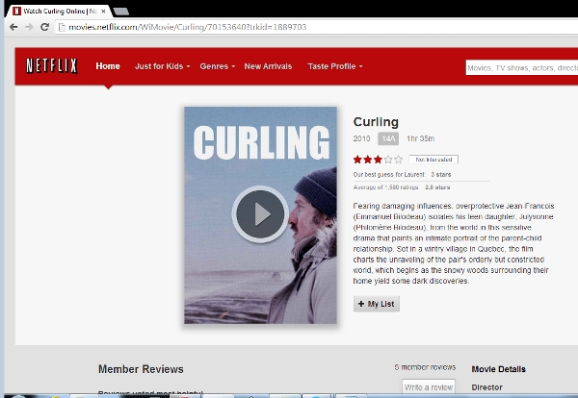Click the page icon in the address bar

(62, 27)
